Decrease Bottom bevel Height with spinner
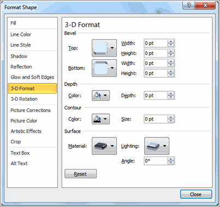220x207 pixels. (171, 76)
